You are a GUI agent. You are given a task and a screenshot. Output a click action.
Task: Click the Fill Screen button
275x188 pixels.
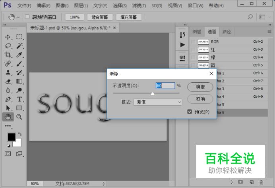tap(128, 17)
